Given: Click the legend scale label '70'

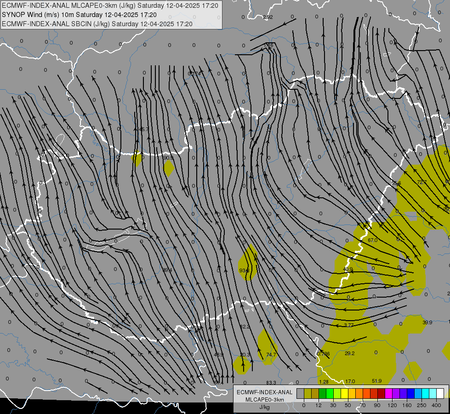Looking at the screenshot, I should [x=363, y=405].
